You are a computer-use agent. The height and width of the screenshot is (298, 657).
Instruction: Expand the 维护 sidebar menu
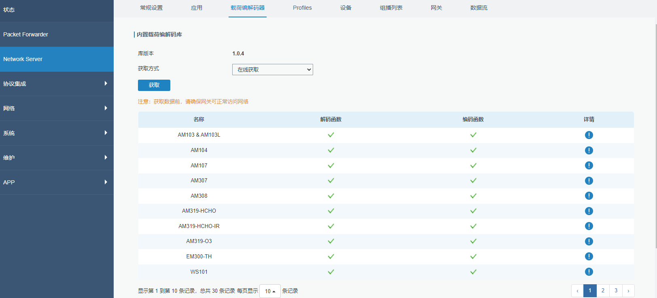pos(57,158)
